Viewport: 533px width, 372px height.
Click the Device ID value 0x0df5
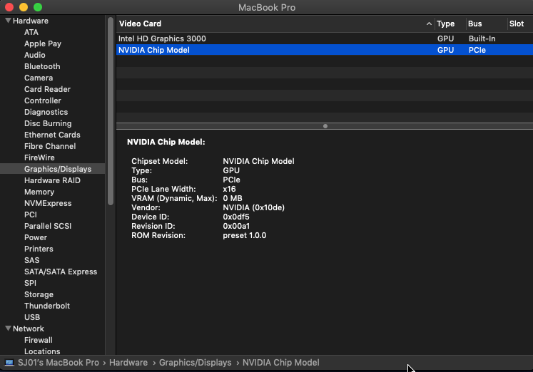pyautogui.click(x=236, y=217)
